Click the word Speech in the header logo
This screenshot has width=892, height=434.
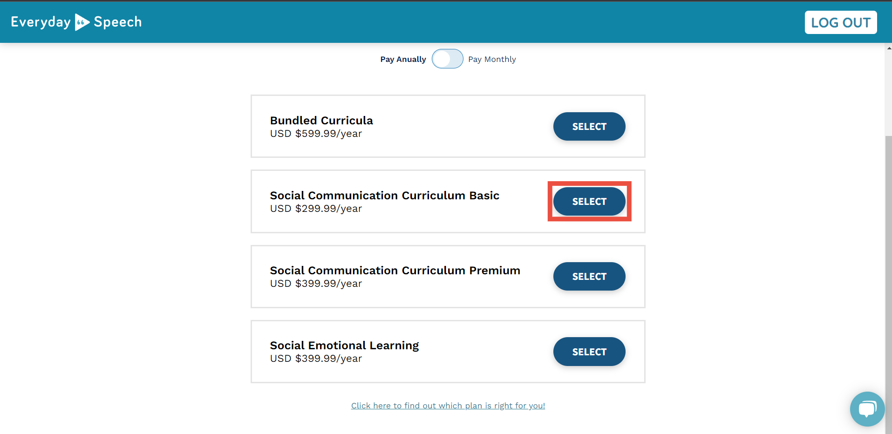tap(118, 22)
